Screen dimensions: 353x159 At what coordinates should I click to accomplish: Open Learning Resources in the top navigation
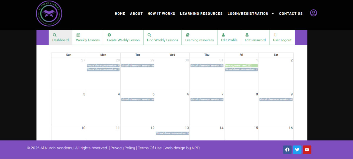[201, 13]
